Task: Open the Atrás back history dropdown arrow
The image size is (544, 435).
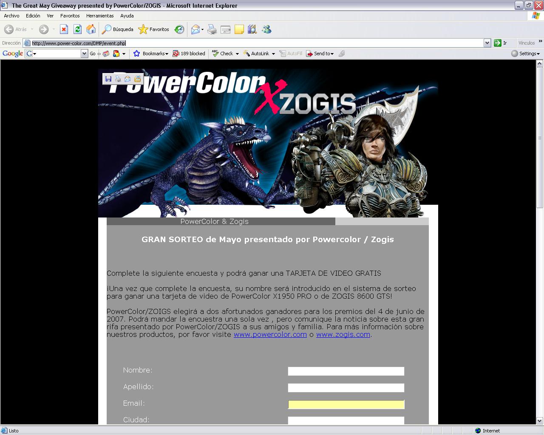Action: click(32, 29)
